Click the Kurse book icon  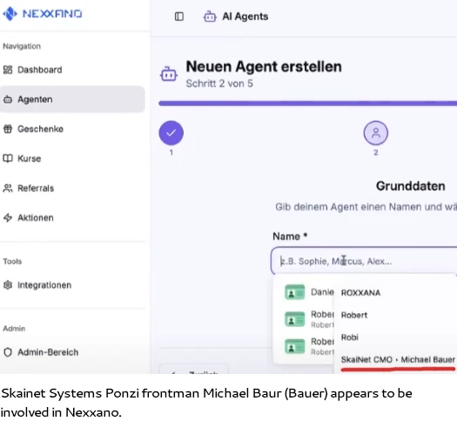point(8,158)
